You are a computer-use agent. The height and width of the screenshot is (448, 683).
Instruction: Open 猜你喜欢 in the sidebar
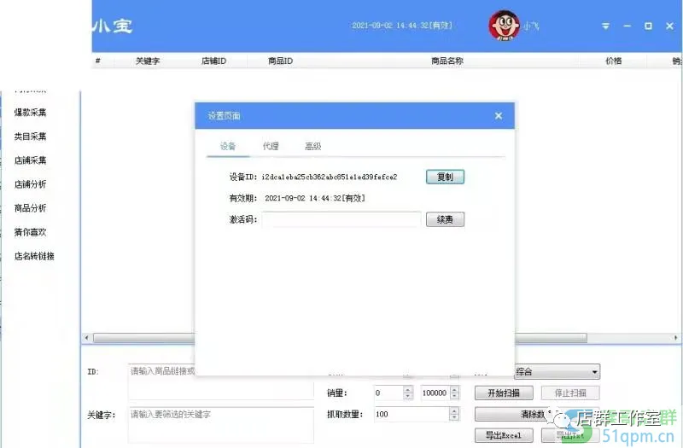30,232
